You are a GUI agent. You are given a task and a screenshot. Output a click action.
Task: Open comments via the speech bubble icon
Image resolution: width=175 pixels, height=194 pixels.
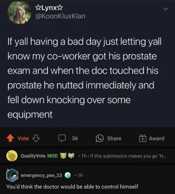(62, 138)
